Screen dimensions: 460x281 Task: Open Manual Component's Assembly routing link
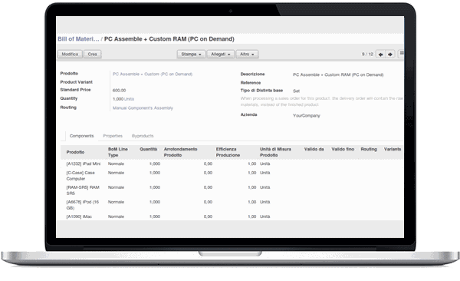tap(143, 108)
